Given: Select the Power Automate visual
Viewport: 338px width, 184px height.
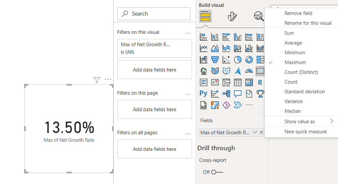Looking at the screenshot, I should point(238,105).
